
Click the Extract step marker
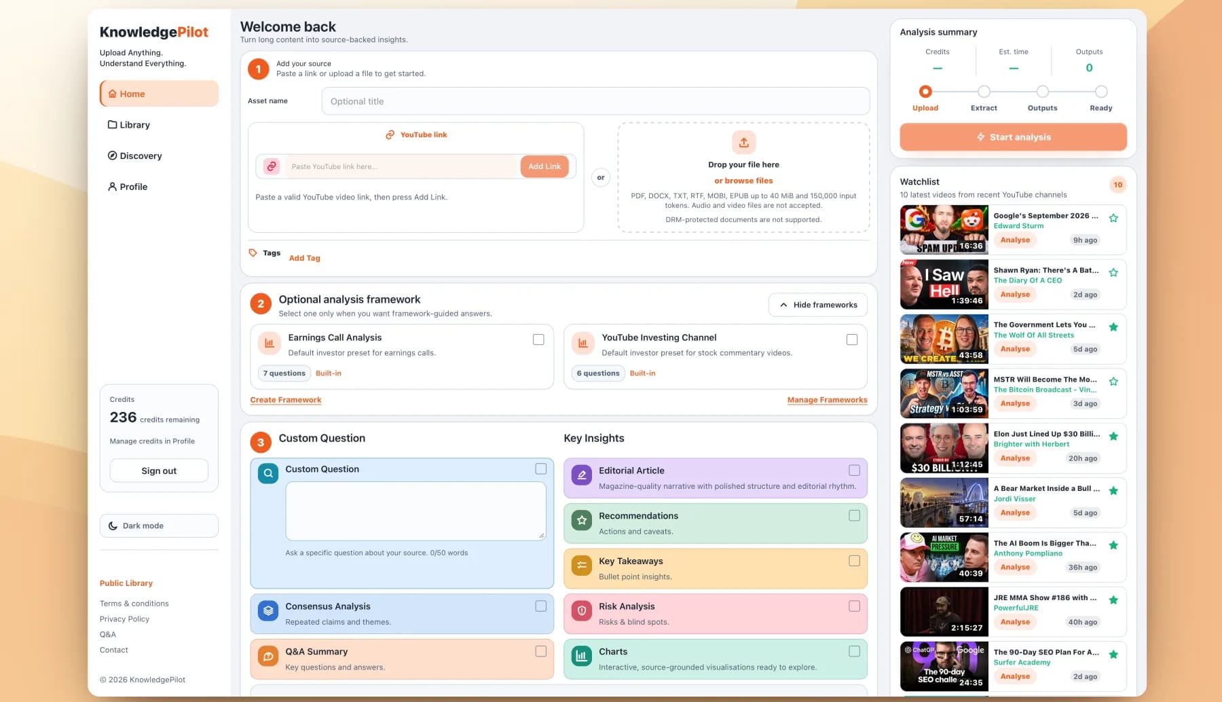pos(984,92)
